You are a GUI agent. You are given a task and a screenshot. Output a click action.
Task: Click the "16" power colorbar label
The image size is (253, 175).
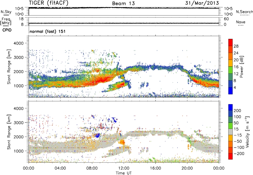(x=236, y=67)
